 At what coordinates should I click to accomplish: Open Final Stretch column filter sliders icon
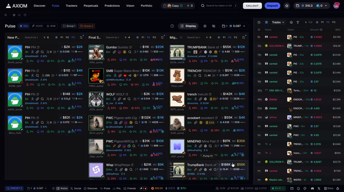[x=162, y=37]
